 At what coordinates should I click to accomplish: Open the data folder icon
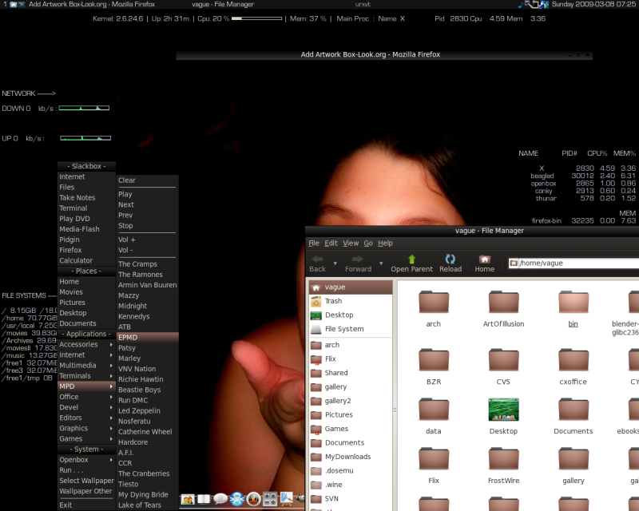(x=434, y=409)
